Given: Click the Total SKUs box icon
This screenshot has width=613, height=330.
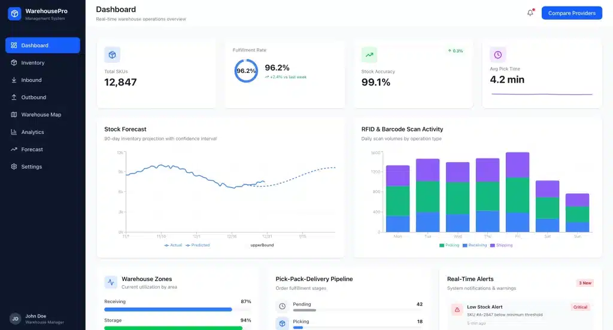Looking at the screenshot, I should 112,55.
